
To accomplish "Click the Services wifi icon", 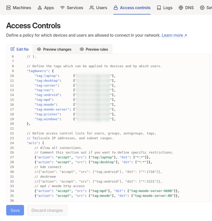I will pyautogui.click(x=62, y=8).
